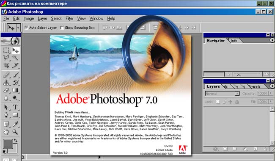Select the Zoom magnifier tool
The width and height of the screenshot is (275, 161).
tap(15, 132)
